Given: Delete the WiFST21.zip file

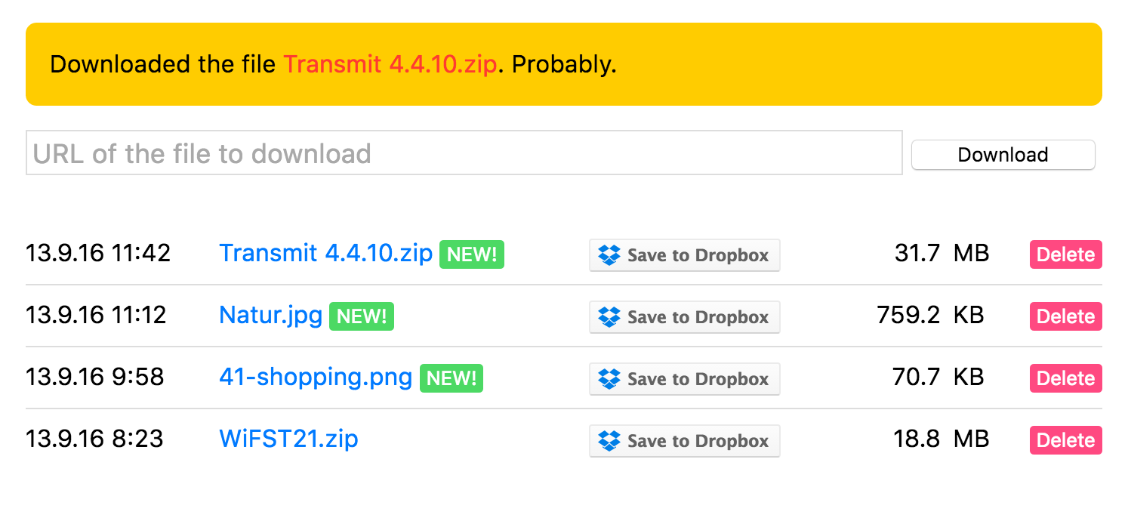Looking at the screenshot, I should point(1065,441).
